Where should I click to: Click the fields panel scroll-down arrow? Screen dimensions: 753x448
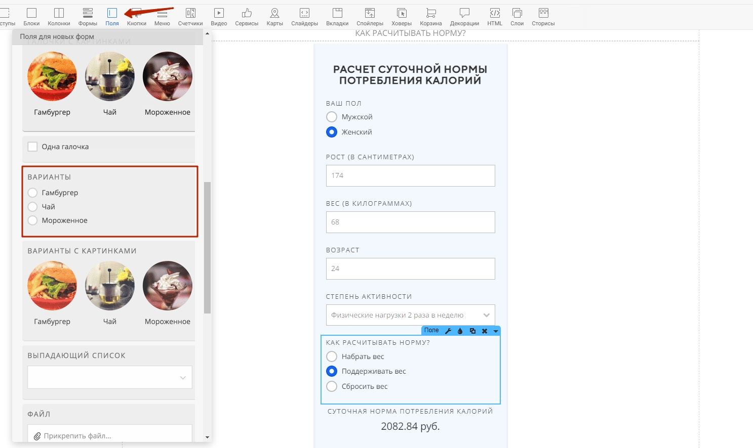(x=207, y=437)
